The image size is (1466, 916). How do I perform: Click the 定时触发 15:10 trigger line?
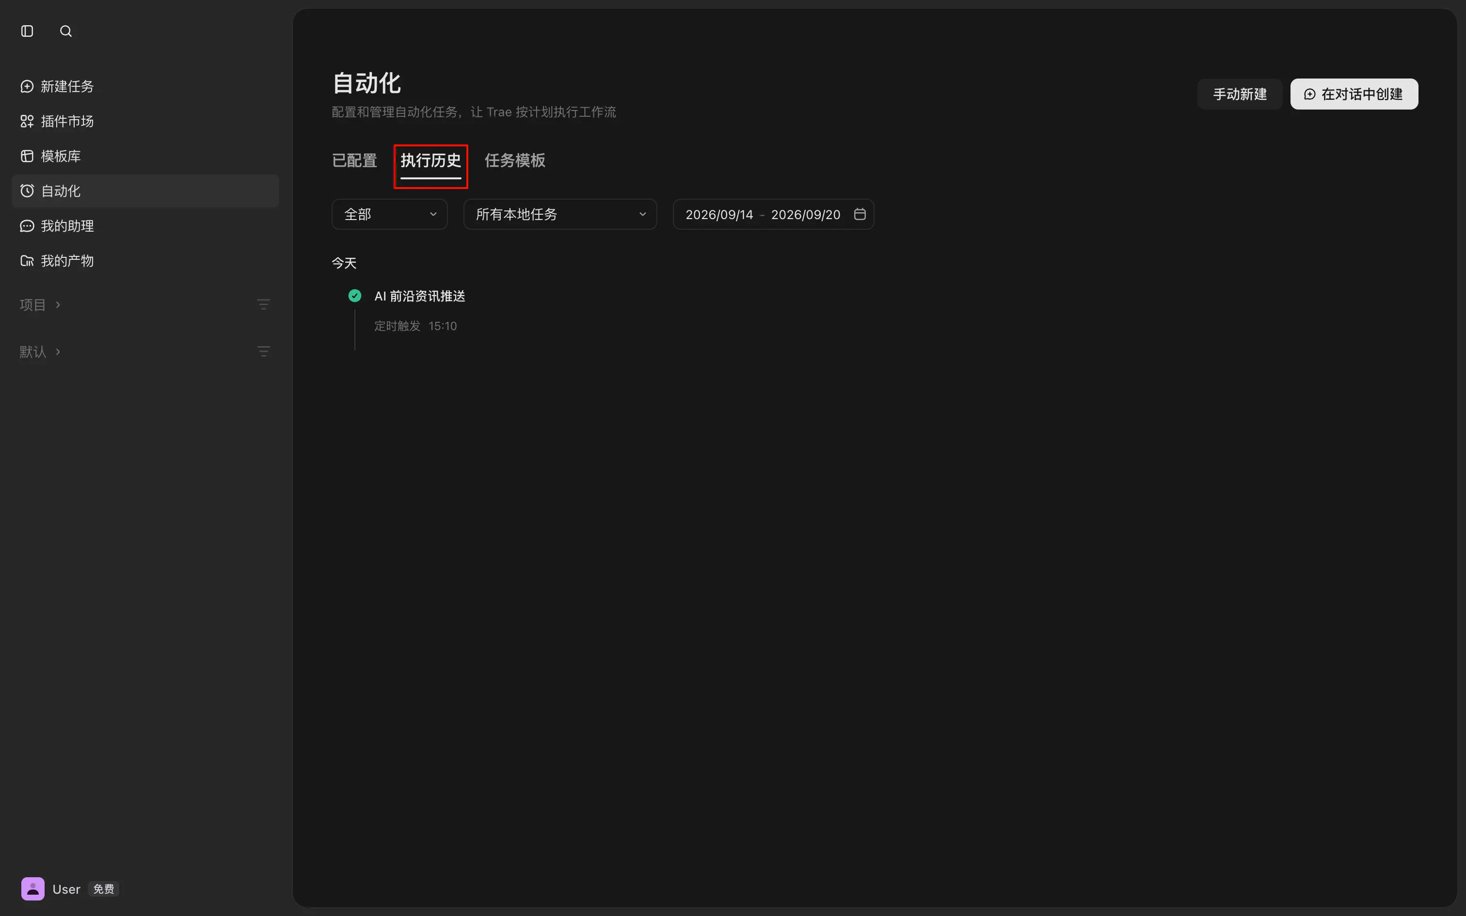415,326
